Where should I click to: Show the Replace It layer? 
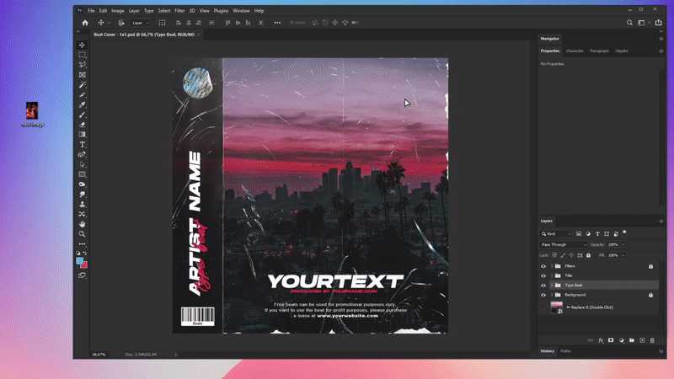click(543, 307)
